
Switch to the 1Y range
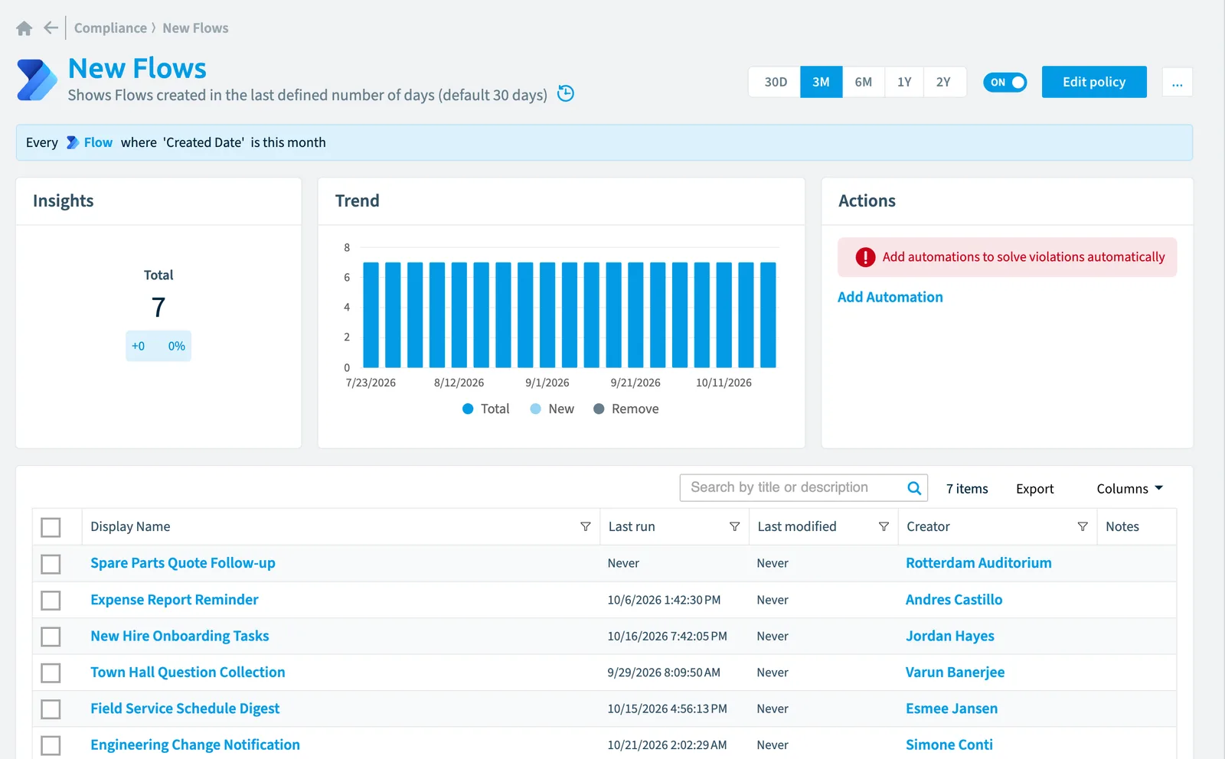(904, 82)
